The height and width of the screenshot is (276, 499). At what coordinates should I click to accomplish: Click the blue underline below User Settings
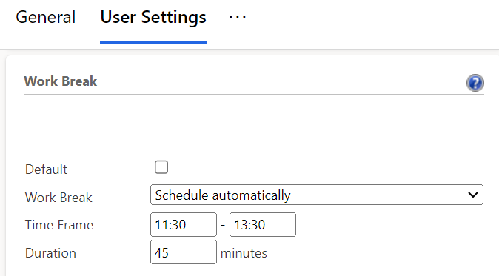point(153,42)
